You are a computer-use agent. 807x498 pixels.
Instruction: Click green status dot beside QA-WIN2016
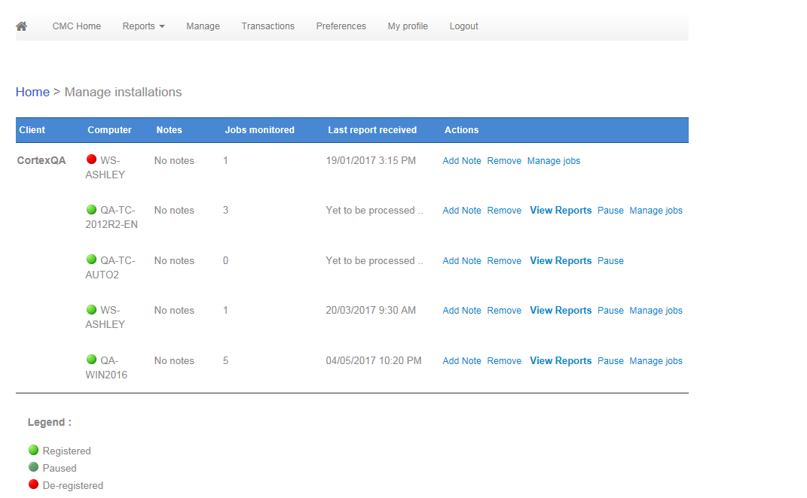(92, 360)
